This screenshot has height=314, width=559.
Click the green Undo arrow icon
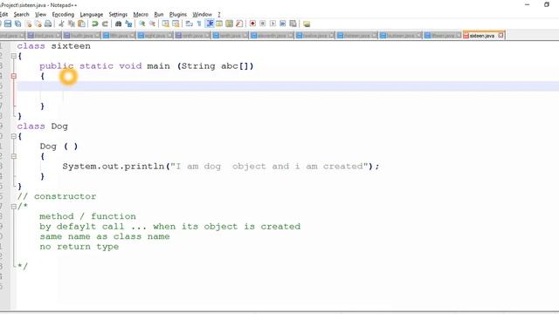point(95,24)
